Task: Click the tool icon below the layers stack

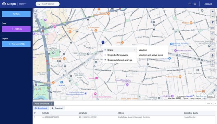Action: (x=213, y=44)
